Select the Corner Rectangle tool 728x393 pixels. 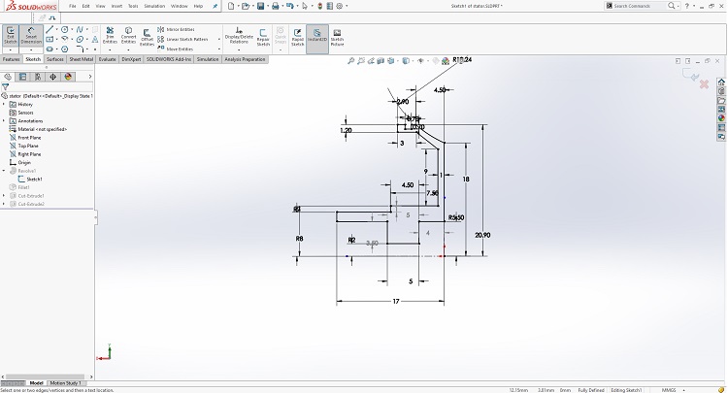[x=50, y=40]
